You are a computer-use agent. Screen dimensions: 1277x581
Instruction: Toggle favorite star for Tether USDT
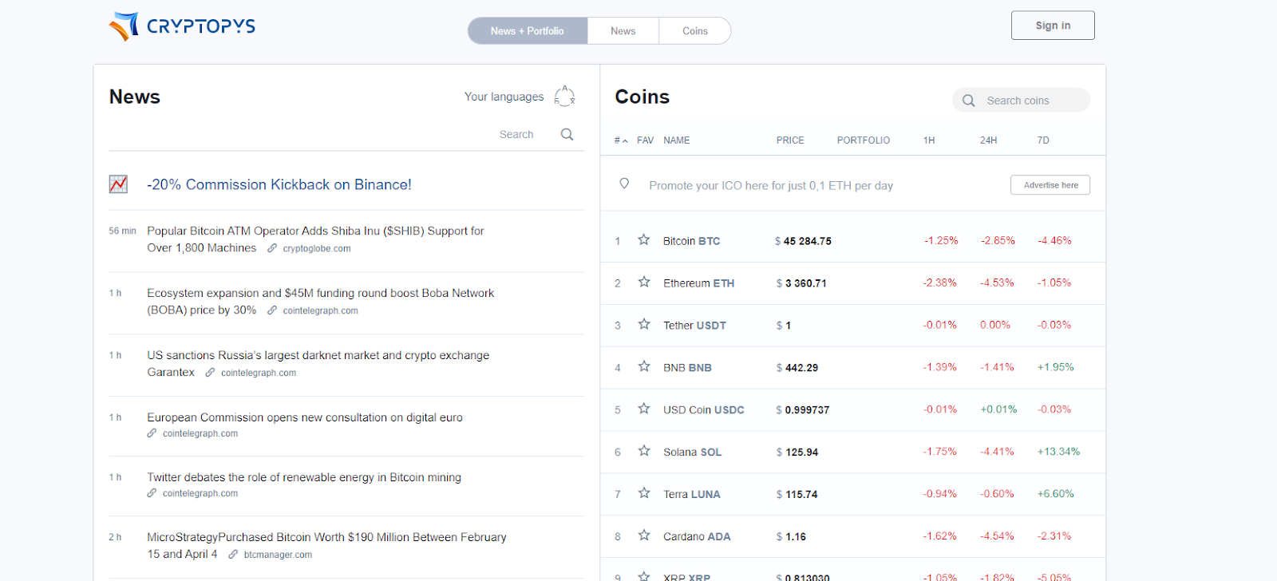tap(643, 324)
